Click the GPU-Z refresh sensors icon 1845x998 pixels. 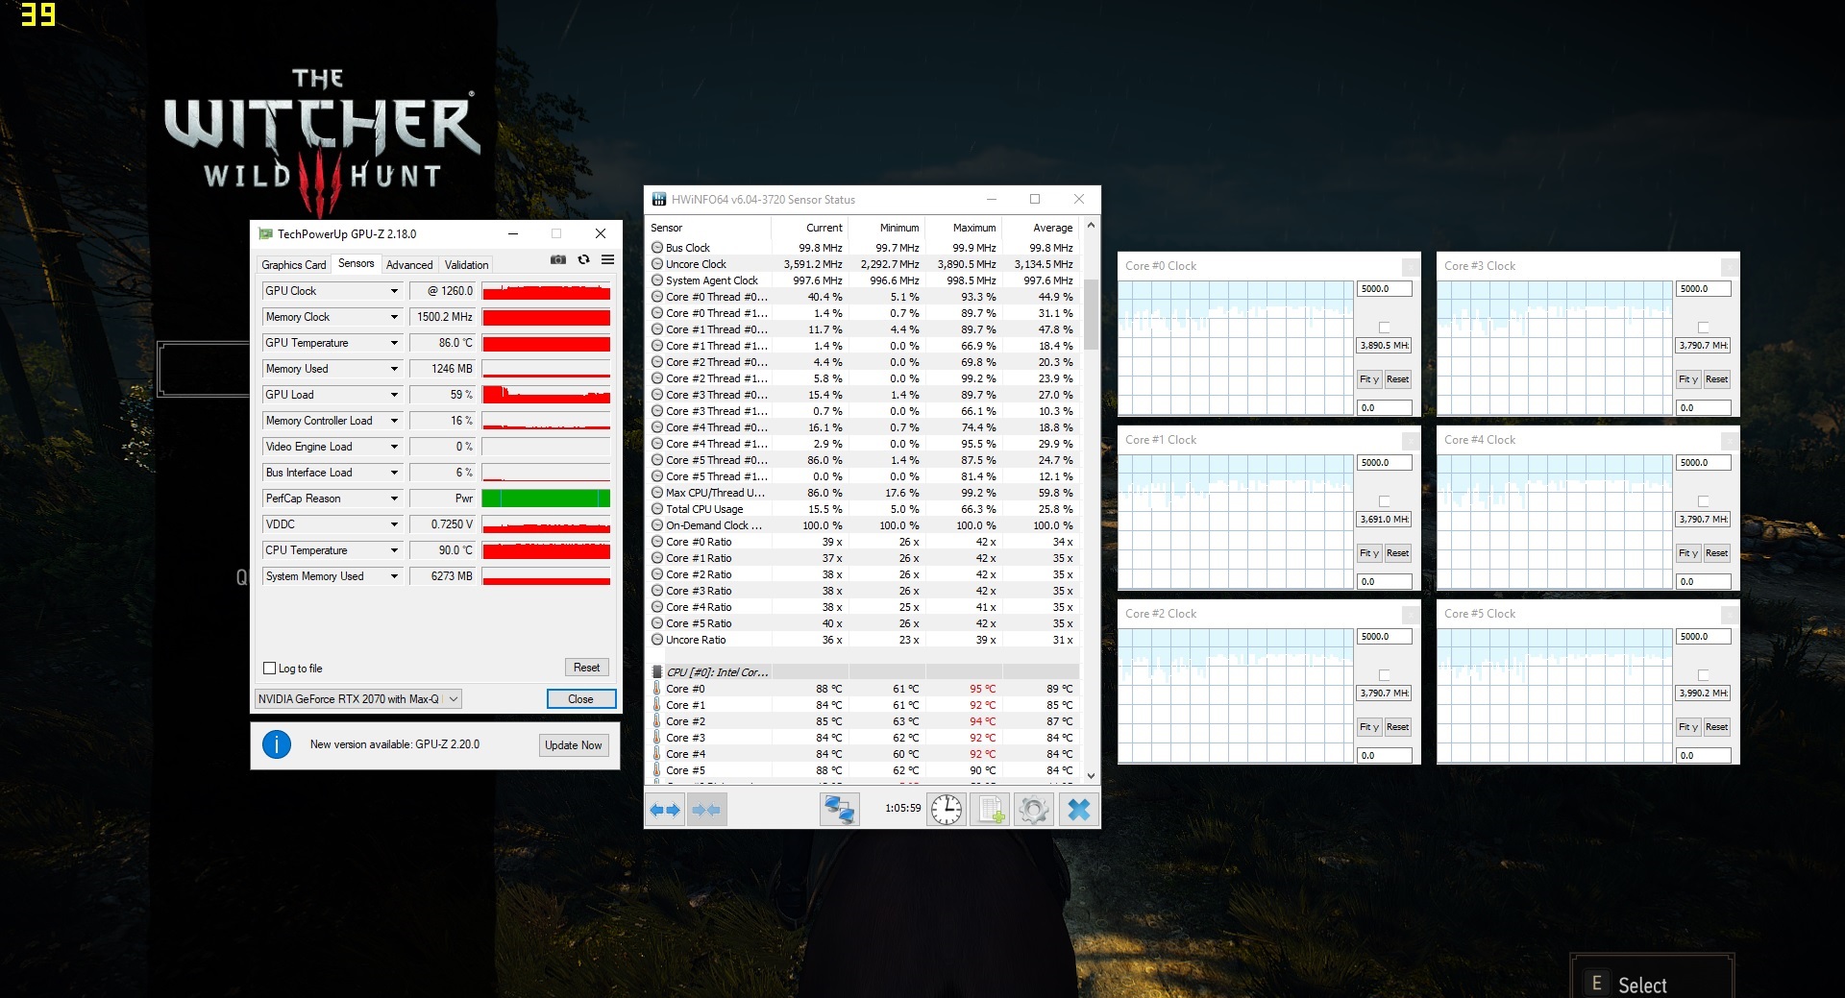click(583, 260)
